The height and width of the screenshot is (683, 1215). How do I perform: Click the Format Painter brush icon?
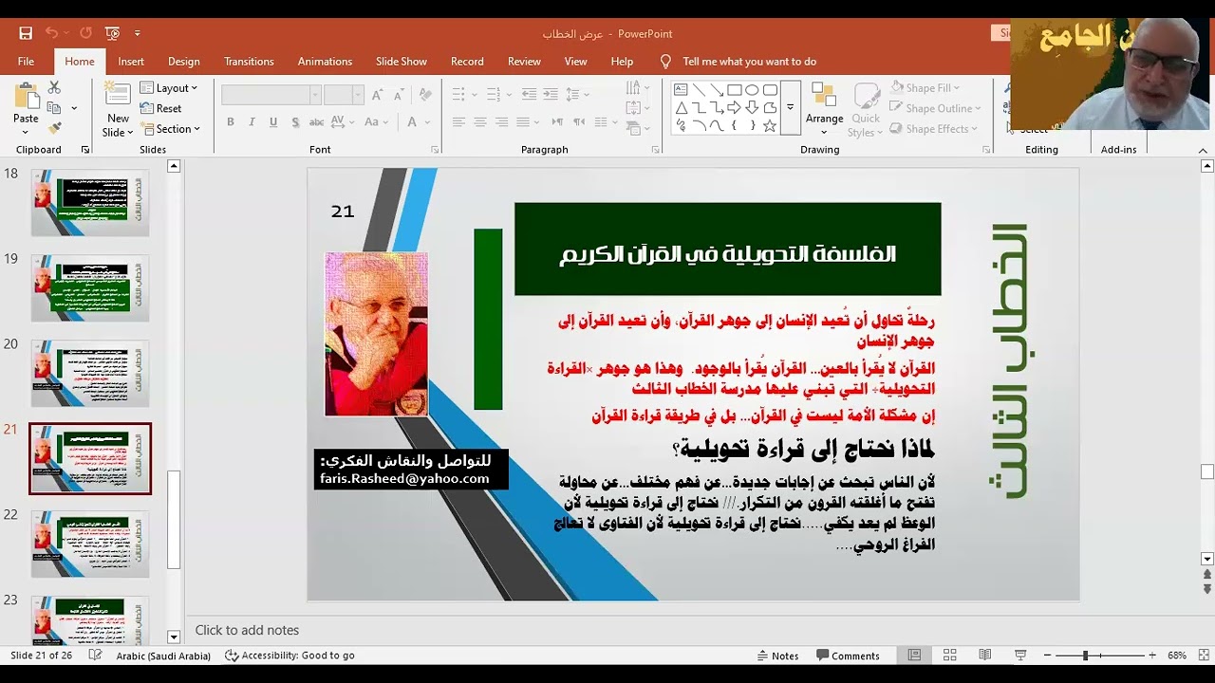54,128
